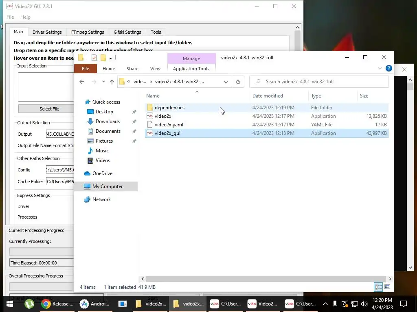Click the taskbar clock and date
The image size is (417, 312).
click(x=382, y=304)
